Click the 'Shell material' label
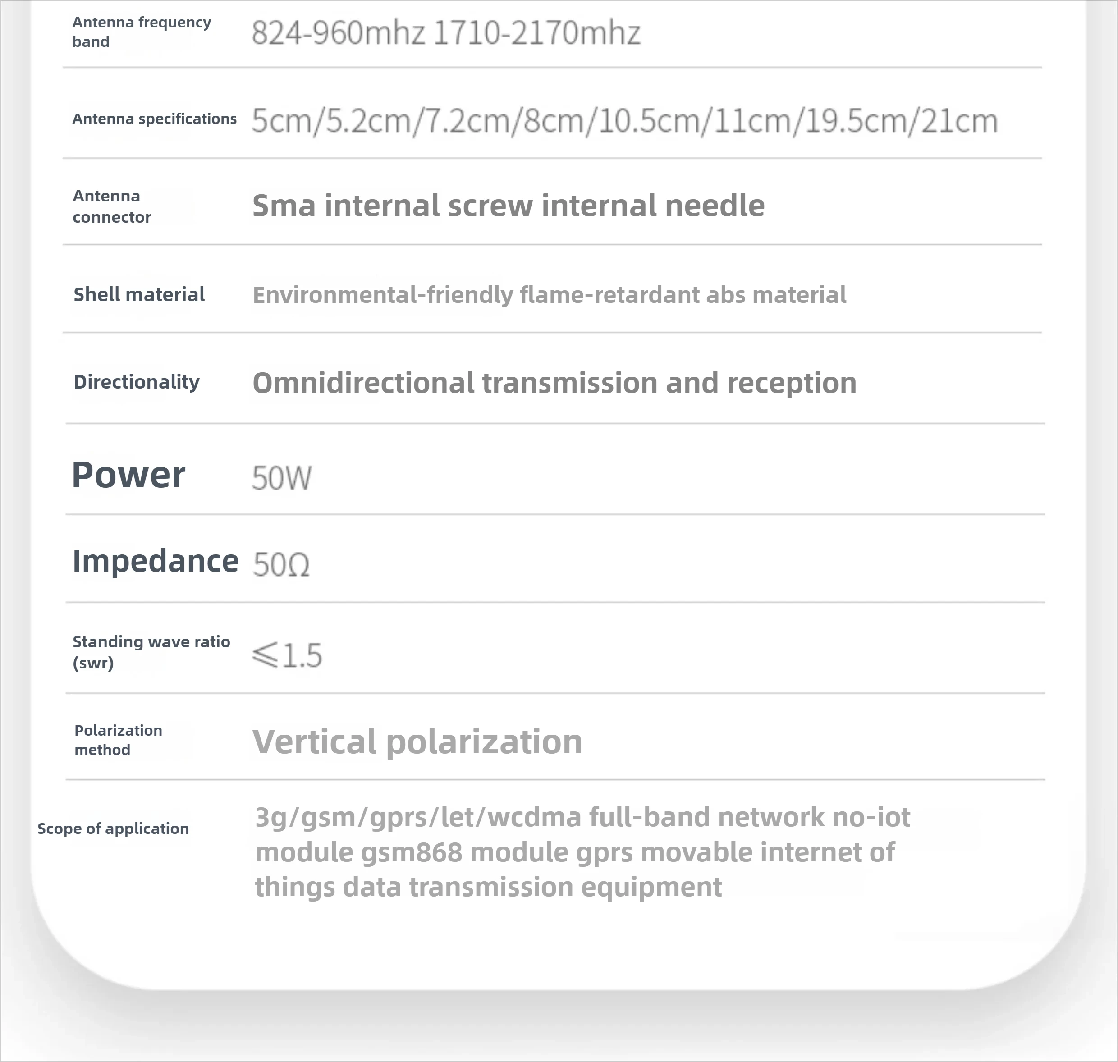 click(139, 294)
